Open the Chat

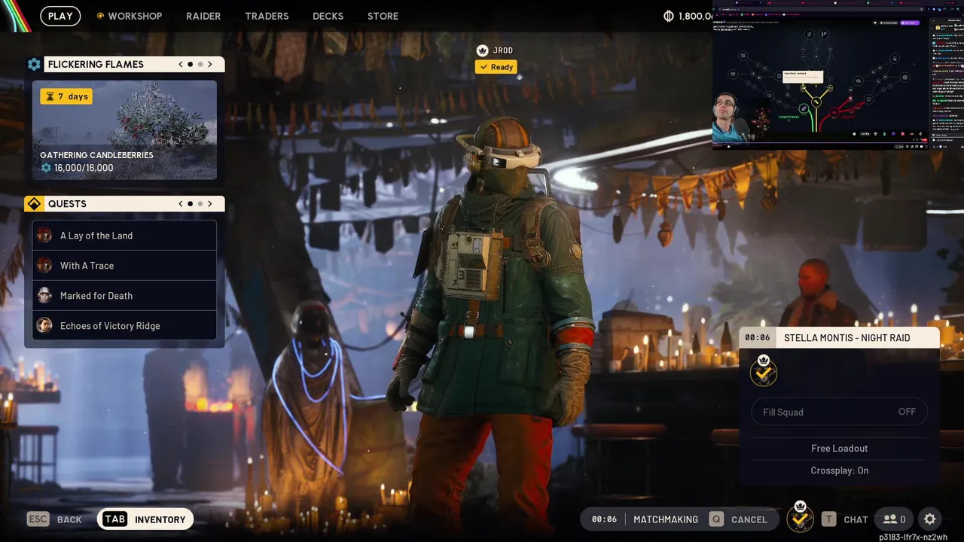coord(845,519)
